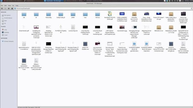Select VMware-Workstation-Full-15.0.0 x86_64.bundle file
193x108 pixels.
36,64
